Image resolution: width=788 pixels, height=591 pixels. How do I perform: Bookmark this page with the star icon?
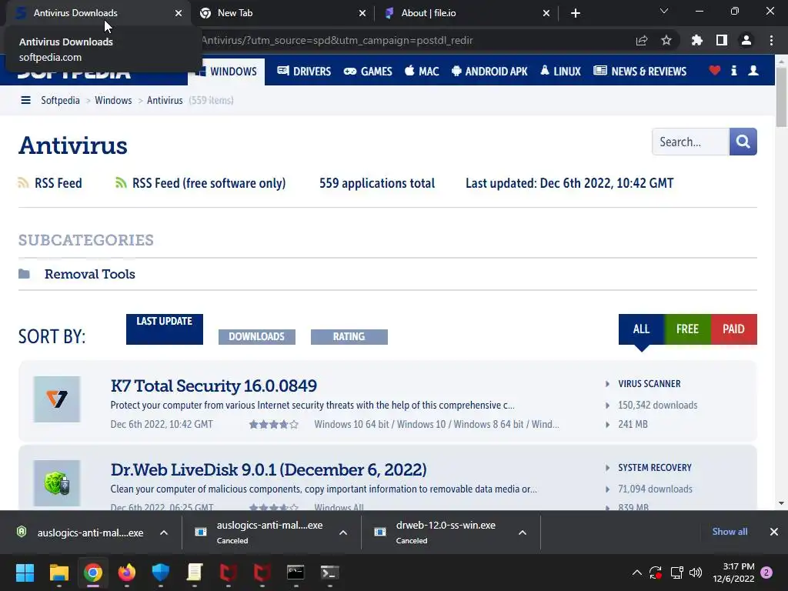[x=666, y=40]
